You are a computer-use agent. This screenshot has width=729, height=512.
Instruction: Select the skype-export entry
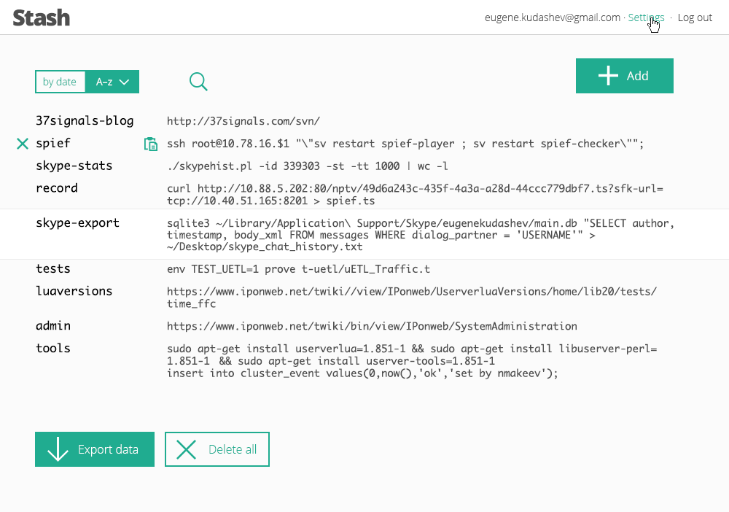(x=77, y=223)
